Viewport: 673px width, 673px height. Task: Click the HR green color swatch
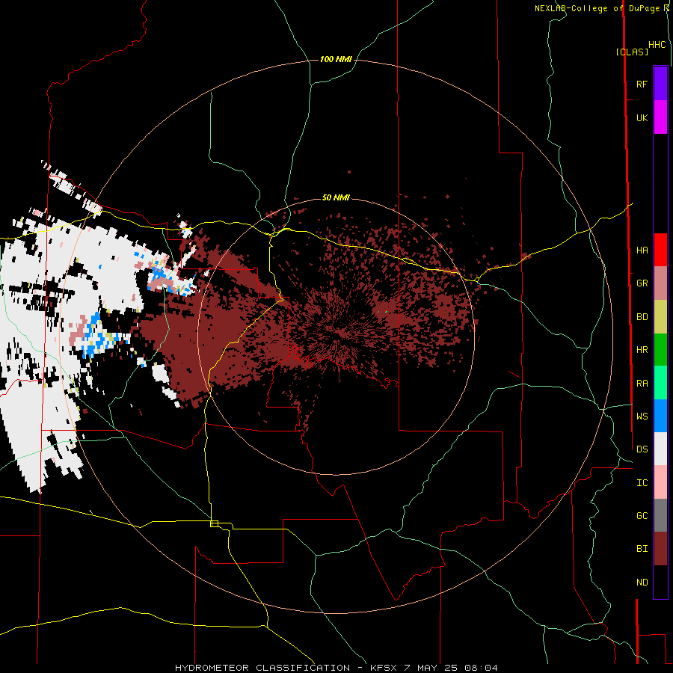point(660,350)
